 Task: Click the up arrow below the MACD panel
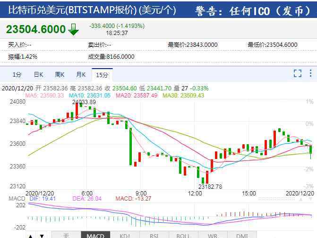click(x=31, y=236)
